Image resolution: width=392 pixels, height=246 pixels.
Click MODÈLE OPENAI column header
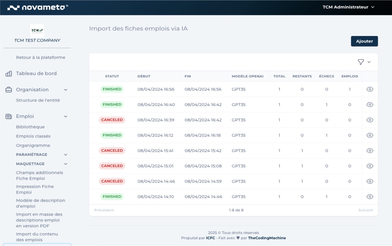tap(247, 76)
